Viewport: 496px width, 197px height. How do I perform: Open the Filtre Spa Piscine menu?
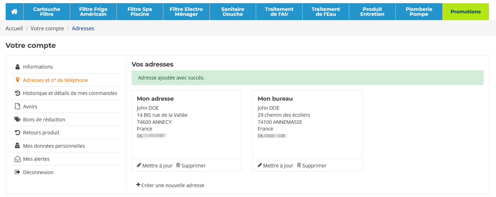coord(140,12)
